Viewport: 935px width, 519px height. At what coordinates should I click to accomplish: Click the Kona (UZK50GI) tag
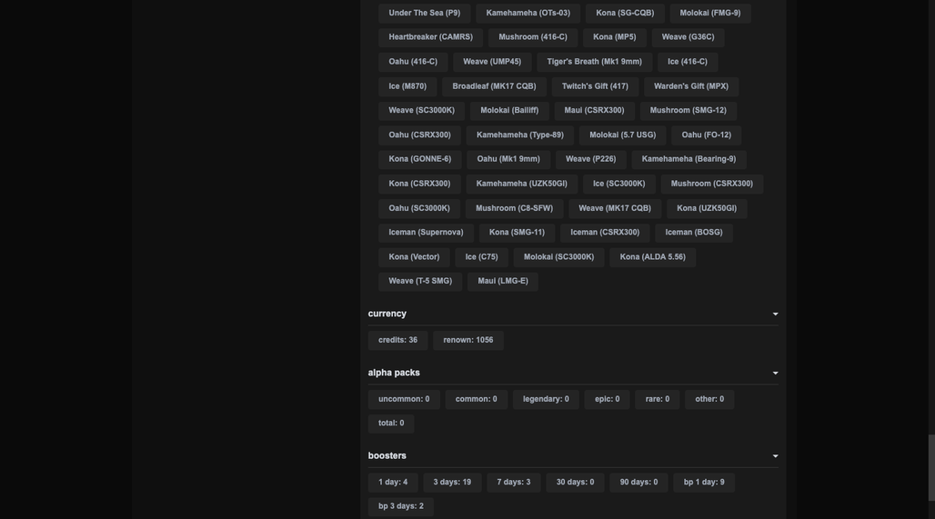707,208
